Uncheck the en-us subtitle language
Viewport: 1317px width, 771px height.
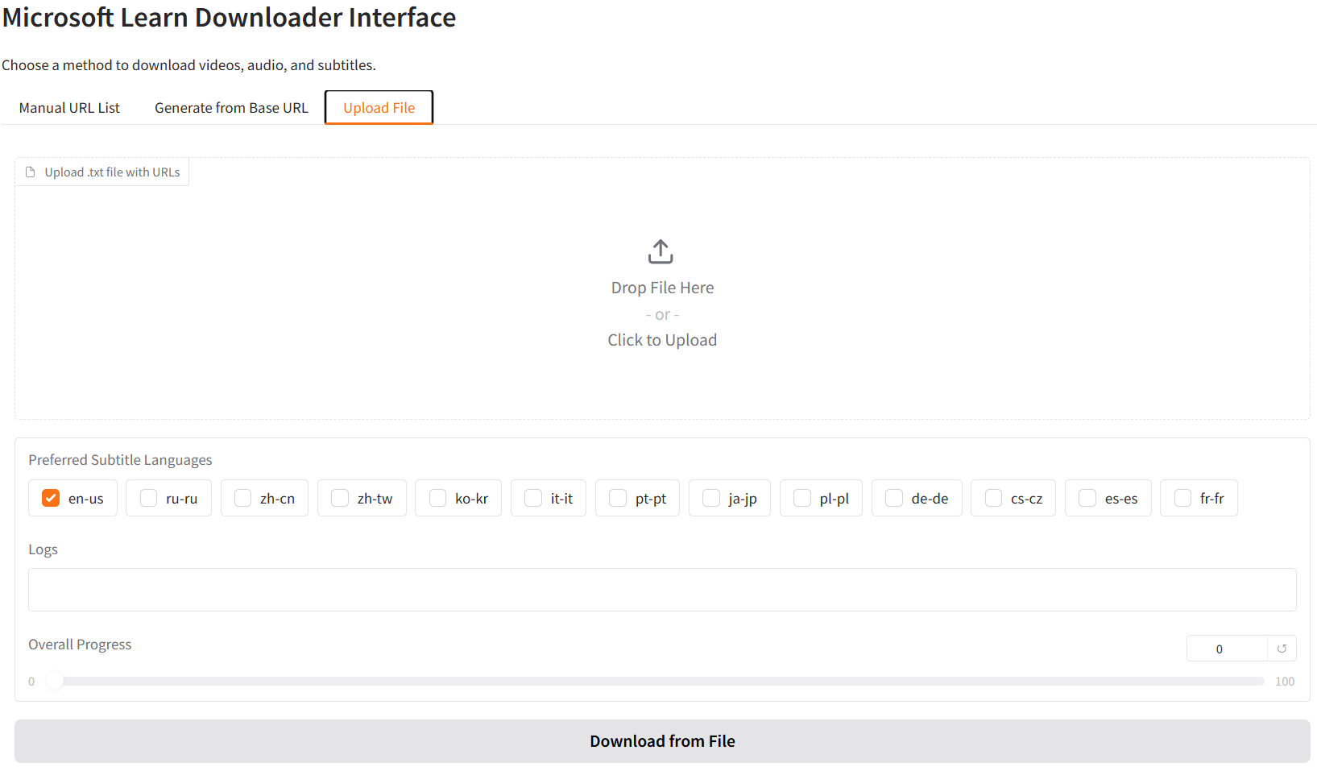[x=51, y=498]
